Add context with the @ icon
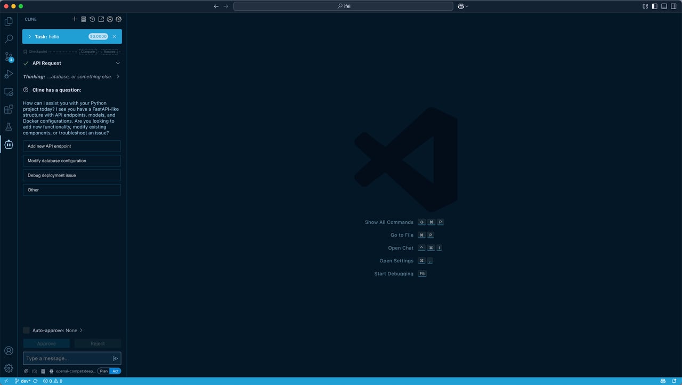Viewport: 682px width, 385px height. [x=26, y=371]
